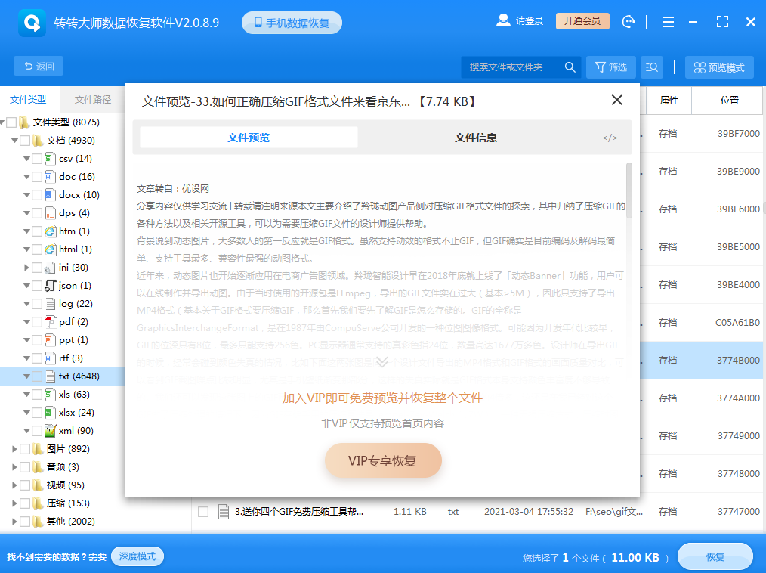Click the VIP专享恢复 button
Screen dimensions: 766x573
tap(383, 460)
